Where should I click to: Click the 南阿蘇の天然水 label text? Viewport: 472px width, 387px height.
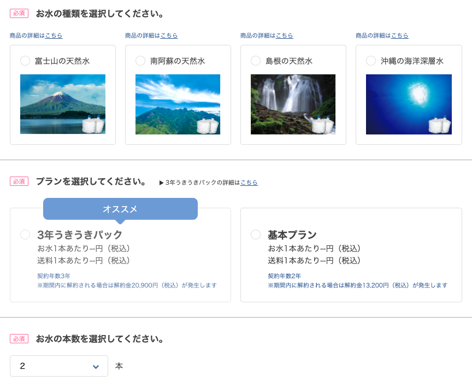[178, 61]
